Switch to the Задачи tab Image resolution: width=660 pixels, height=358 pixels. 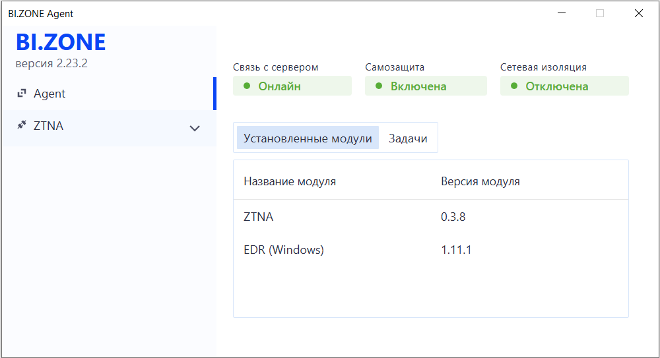[408, 138]
